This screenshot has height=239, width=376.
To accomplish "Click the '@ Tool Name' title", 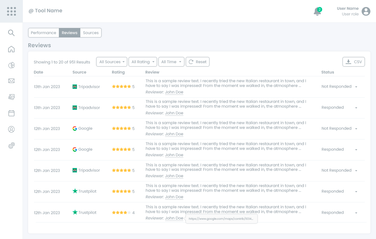I will pos(45,11).
